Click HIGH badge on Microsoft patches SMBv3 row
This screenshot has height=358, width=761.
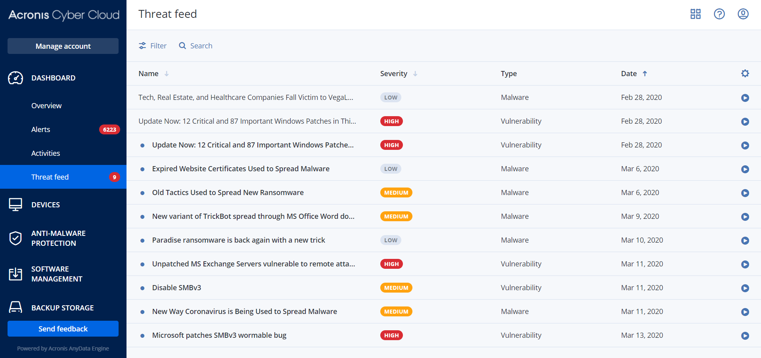(x=391, y=335)
